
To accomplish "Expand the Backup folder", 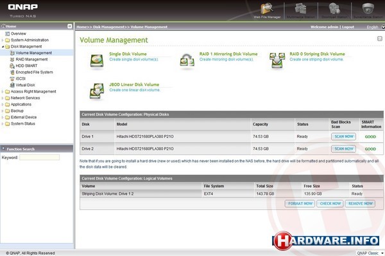I will (x=3, y=111).
